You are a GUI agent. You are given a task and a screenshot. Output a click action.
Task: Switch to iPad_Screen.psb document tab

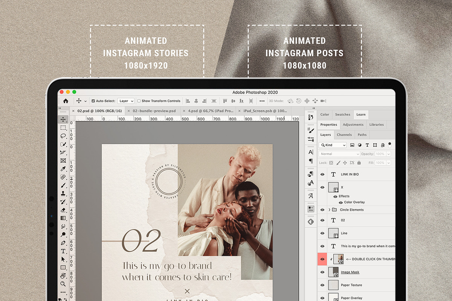pos(265,111)
